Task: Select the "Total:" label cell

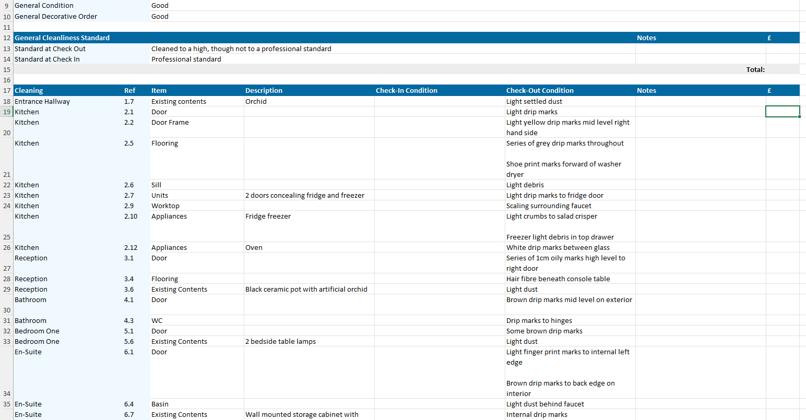Action: pyautogui.click(x=755, y=69)
